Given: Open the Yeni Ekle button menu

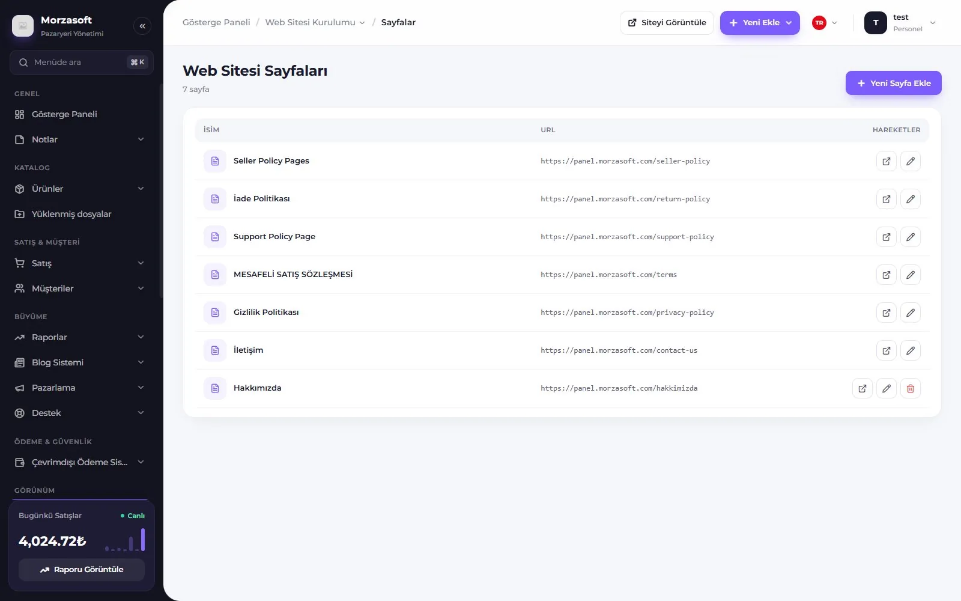Looking at the screenshot, I should click(x=760, y=23).
